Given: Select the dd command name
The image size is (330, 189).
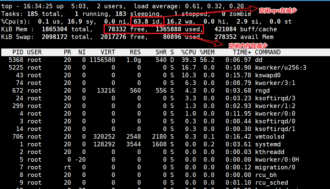Looking at the screenshot, I should pos(259,60).
